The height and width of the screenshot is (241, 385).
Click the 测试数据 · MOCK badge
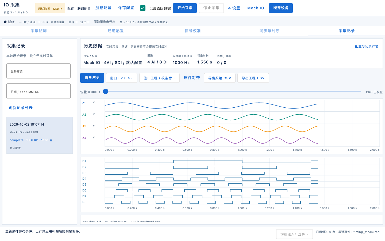(50, 8)
